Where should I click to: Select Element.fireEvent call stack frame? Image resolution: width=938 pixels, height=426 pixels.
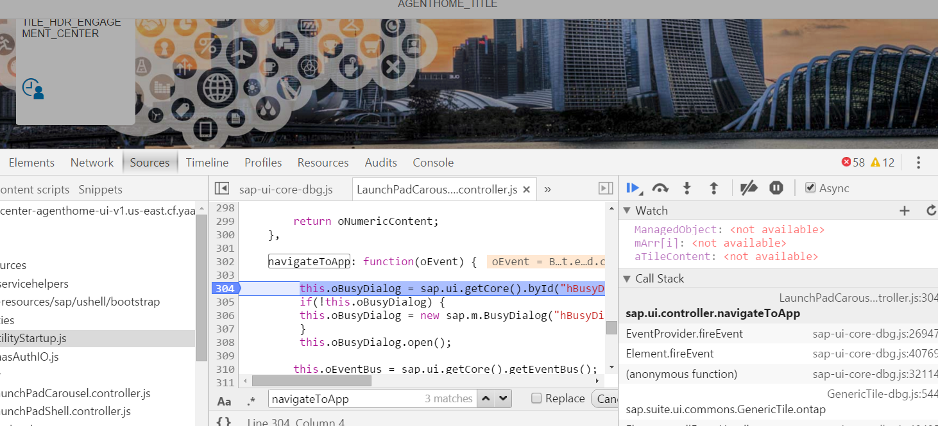pyautogui.click(x=778, y=354)
